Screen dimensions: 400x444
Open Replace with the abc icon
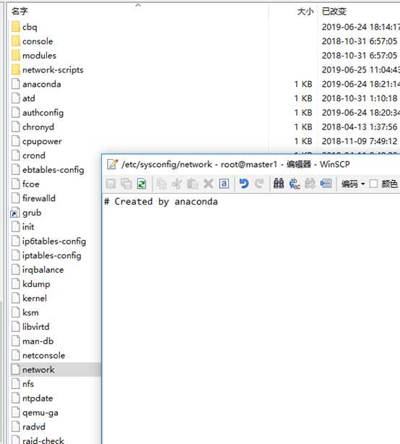295,184
